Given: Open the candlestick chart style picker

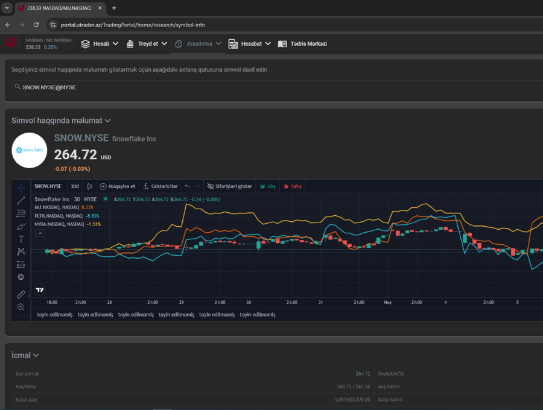Looking at the screenshot, I should (x=90, y=186).
